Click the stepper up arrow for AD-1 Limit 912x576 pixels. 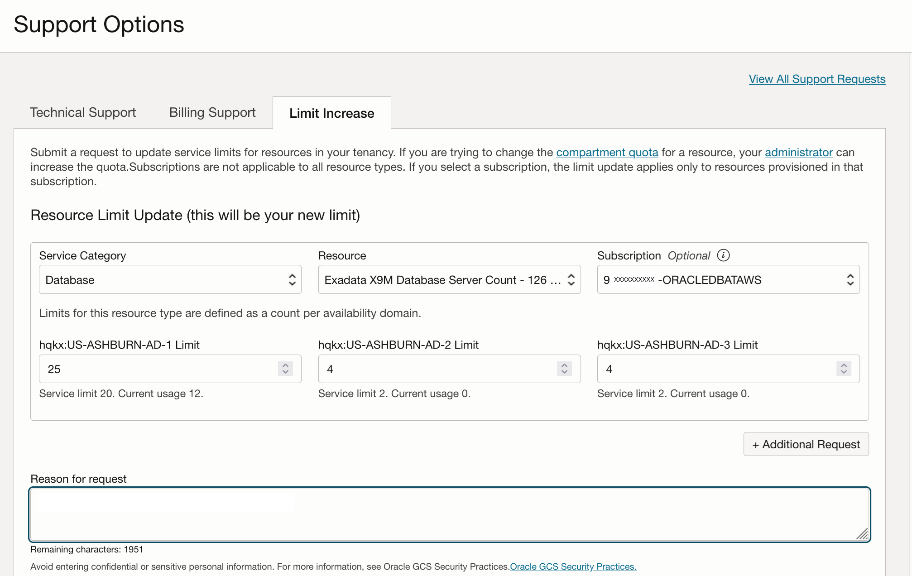pyautogui.click(x=285, y=365)
